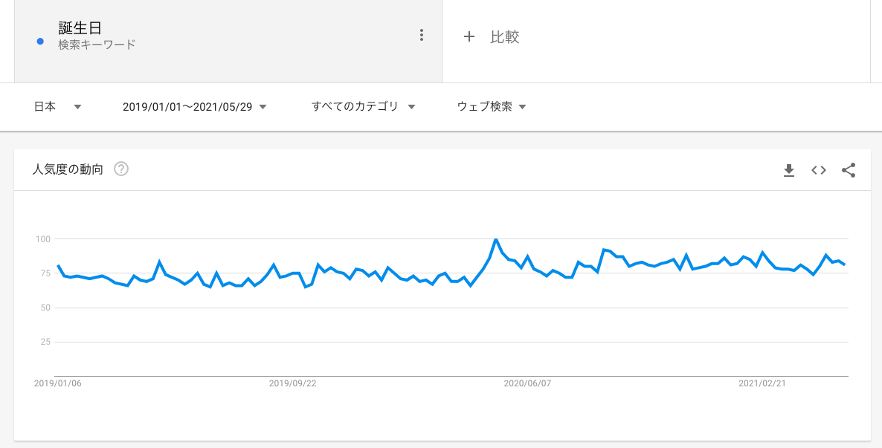Expand the 日本 region dropdown
882x448 pixels.
coord(58,107)
